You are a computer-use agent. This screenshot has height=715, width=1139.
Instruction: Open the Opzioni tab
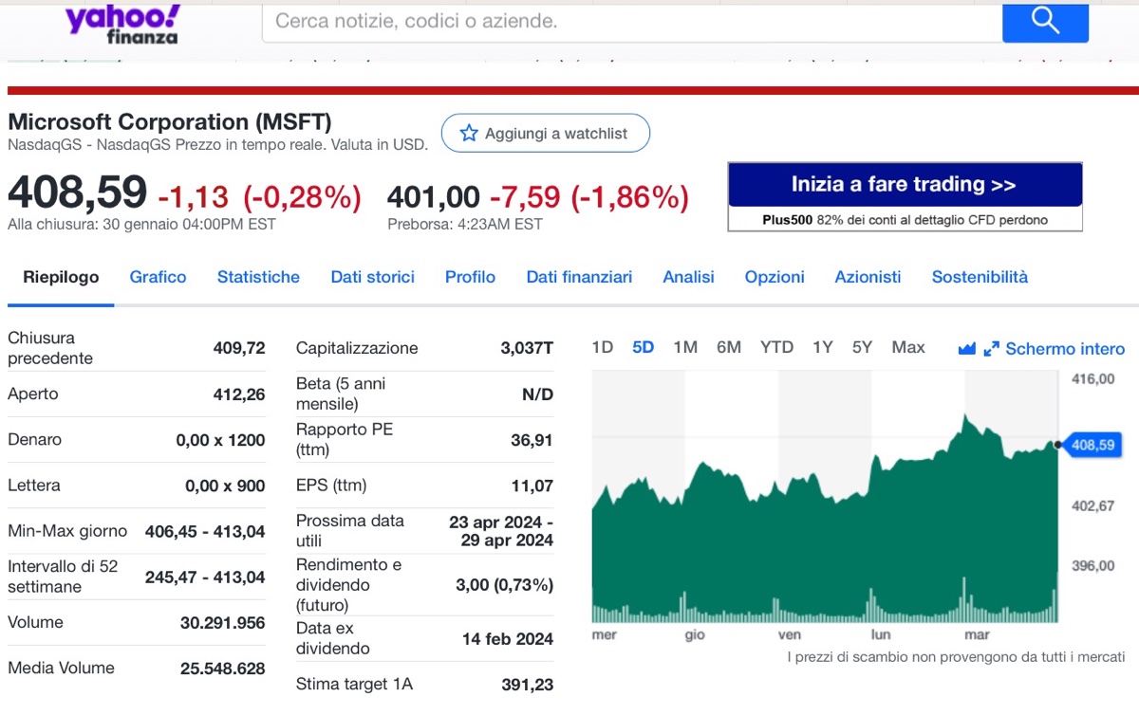click(775, 277)
